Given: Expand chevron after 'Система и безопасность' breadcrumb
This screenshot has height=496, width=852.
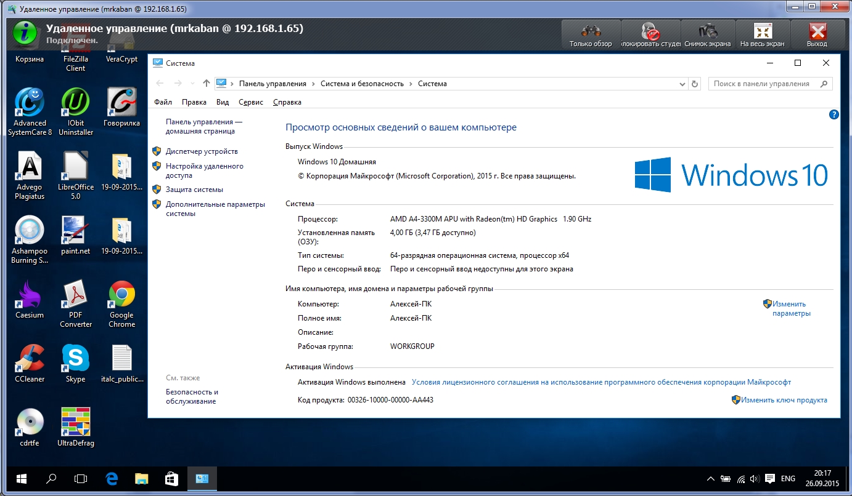Looking at the screenshot, I should click(411, 84).
